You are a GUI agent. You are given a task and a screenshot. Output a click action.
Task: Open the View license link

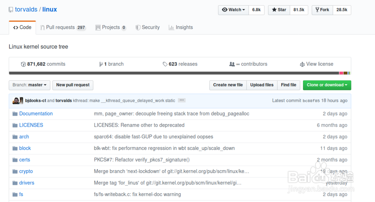[316, 64]
